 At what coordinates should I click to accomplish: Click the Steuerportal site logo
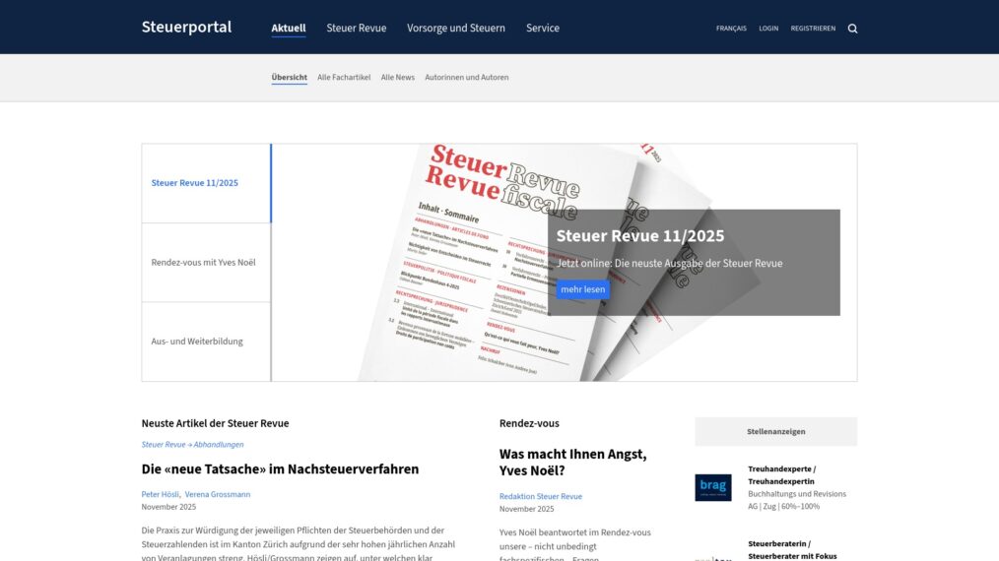[186, 27]
